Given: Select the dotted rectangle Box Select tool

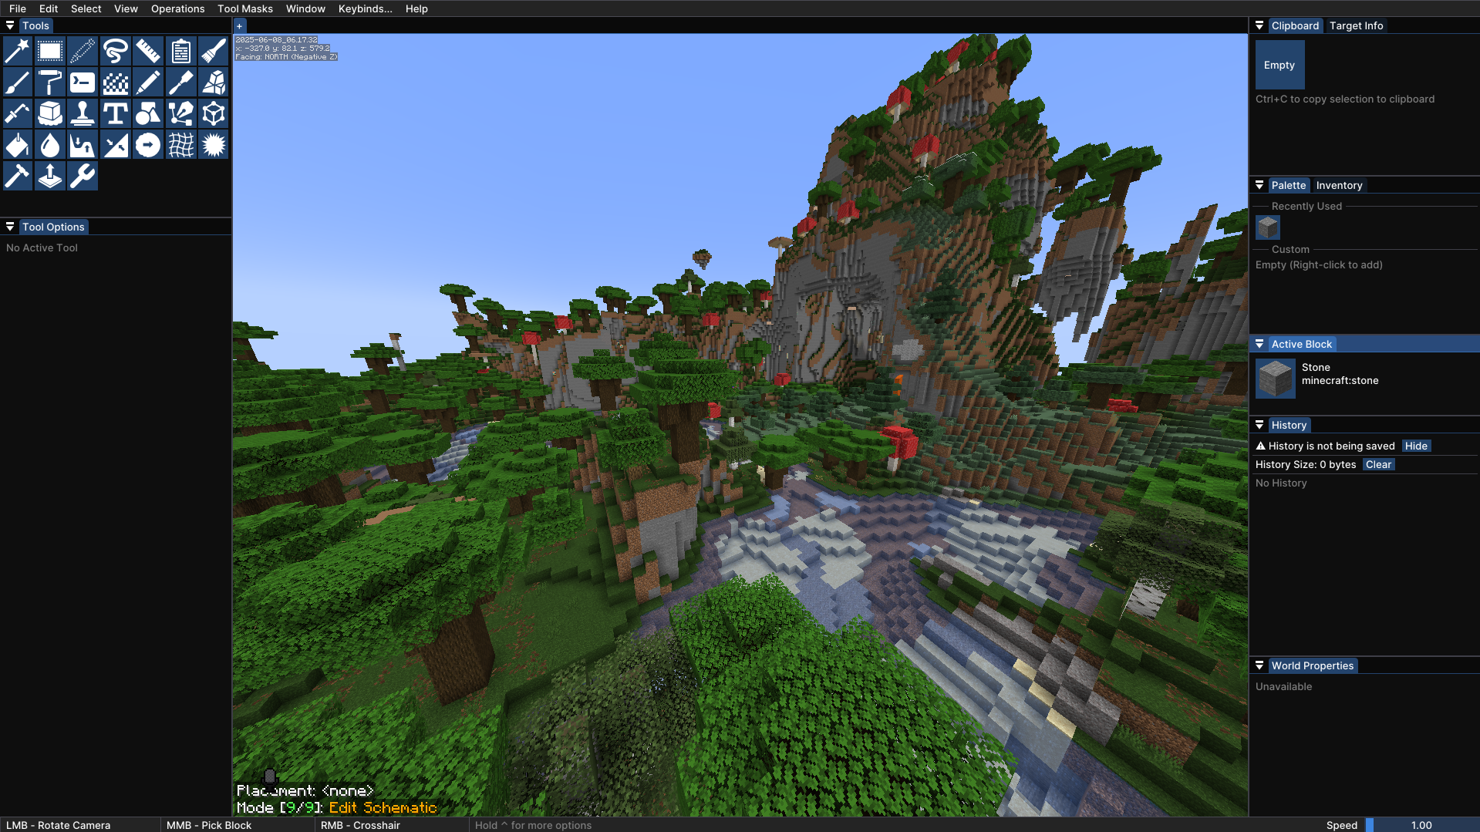Looking at the screenshot, I should coord(50,51).
